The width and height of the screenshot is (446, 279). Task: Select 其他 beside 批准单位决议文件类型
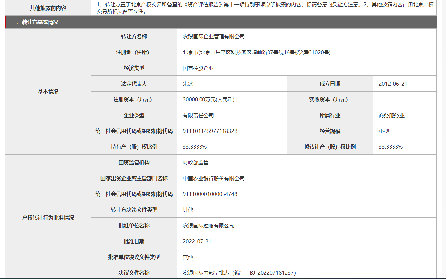188,257
